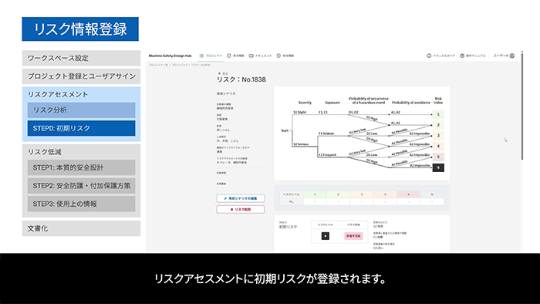
Task: Click the Risk index 4 box in diagram
Action: (438, 147)
